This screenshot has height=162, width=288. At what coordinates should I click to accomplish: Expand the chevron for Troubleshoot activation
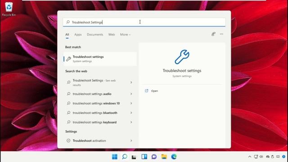[x=131, y=141]
